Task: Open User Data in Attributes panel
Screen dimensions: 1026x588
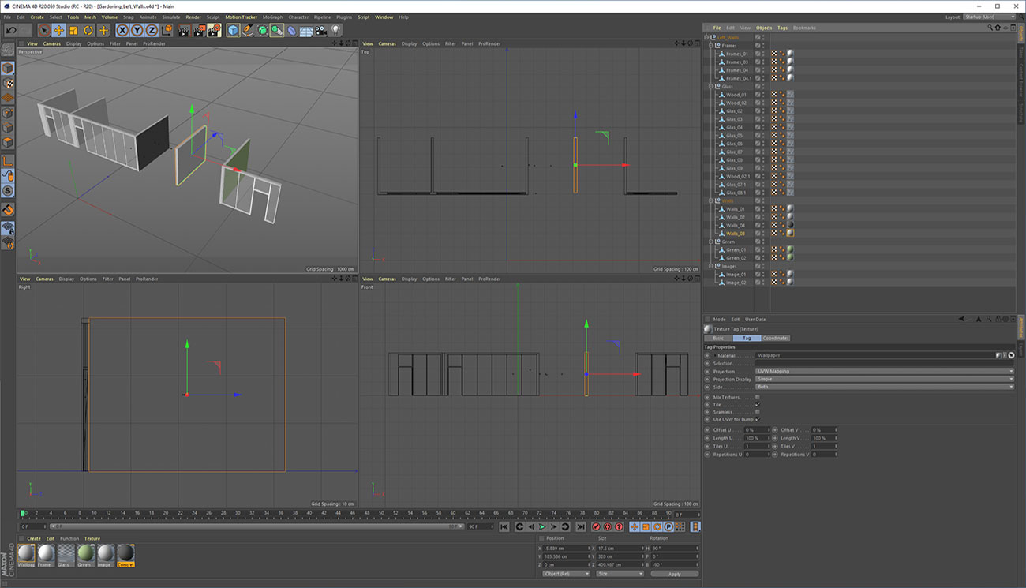Action: tap(755, 320)
